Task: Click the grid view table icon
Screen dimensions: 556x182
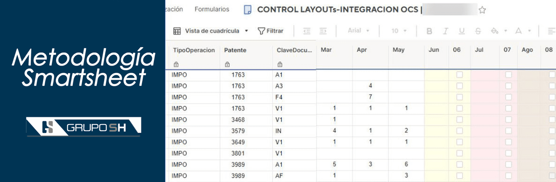Action: (177, 31)
